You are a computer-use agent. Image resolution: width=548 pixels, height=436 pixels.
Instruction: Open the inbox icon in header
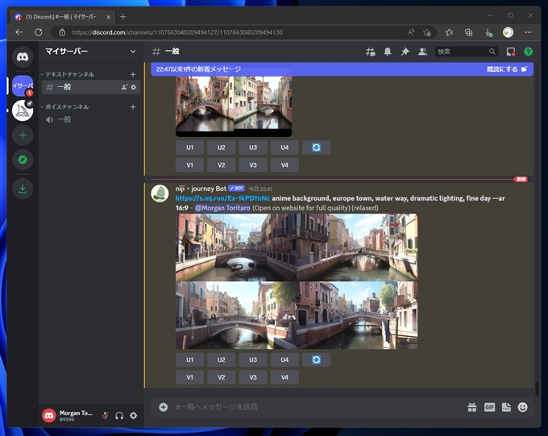pos(511,52)
